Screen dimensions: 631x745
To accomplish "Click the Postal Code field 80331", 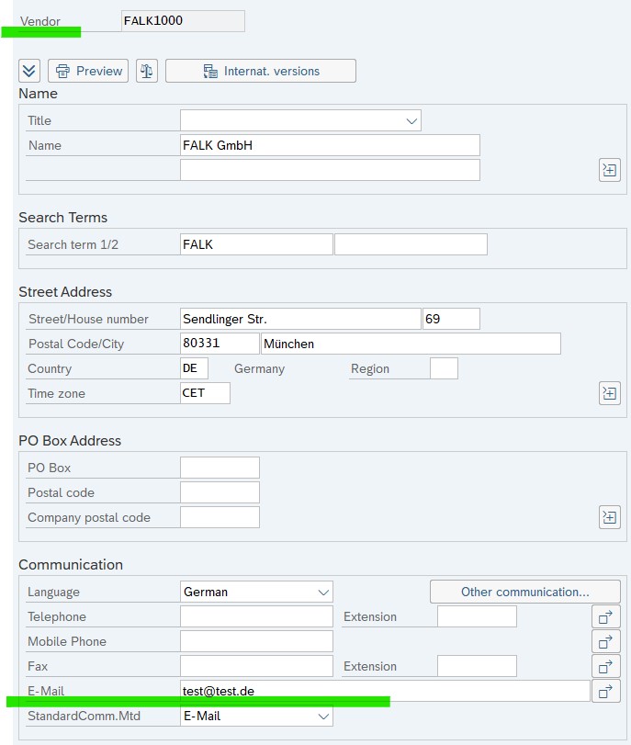I will click(220, 344).
